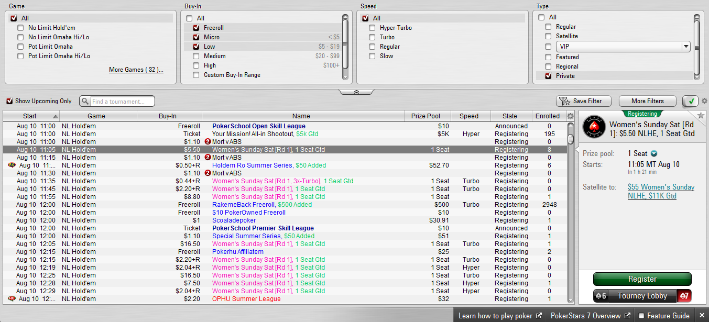Enable the Feature Guide checkbox
Image resolution: width=709 pixels, height=322 pixels.
pyautogui.click(x=641, y=316)
